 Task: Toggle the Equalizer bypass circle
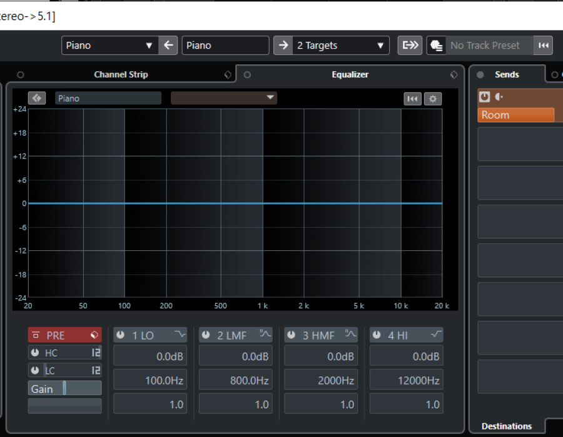point(247,75)
